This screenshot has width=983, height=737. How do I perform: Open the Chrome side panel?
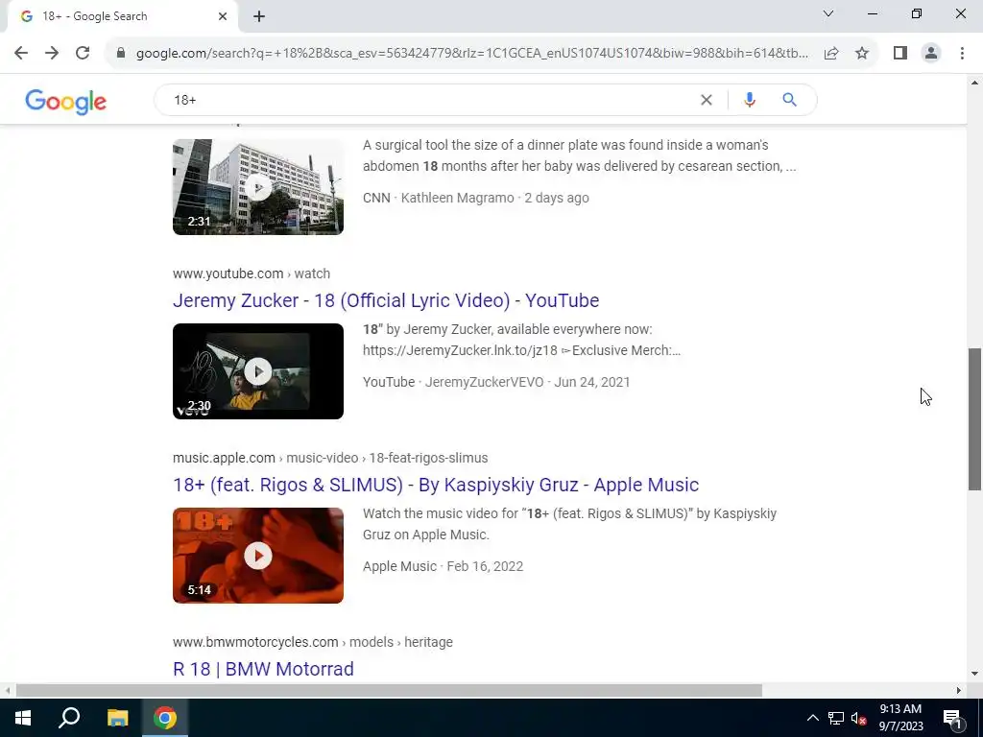(x=900, y=54)
